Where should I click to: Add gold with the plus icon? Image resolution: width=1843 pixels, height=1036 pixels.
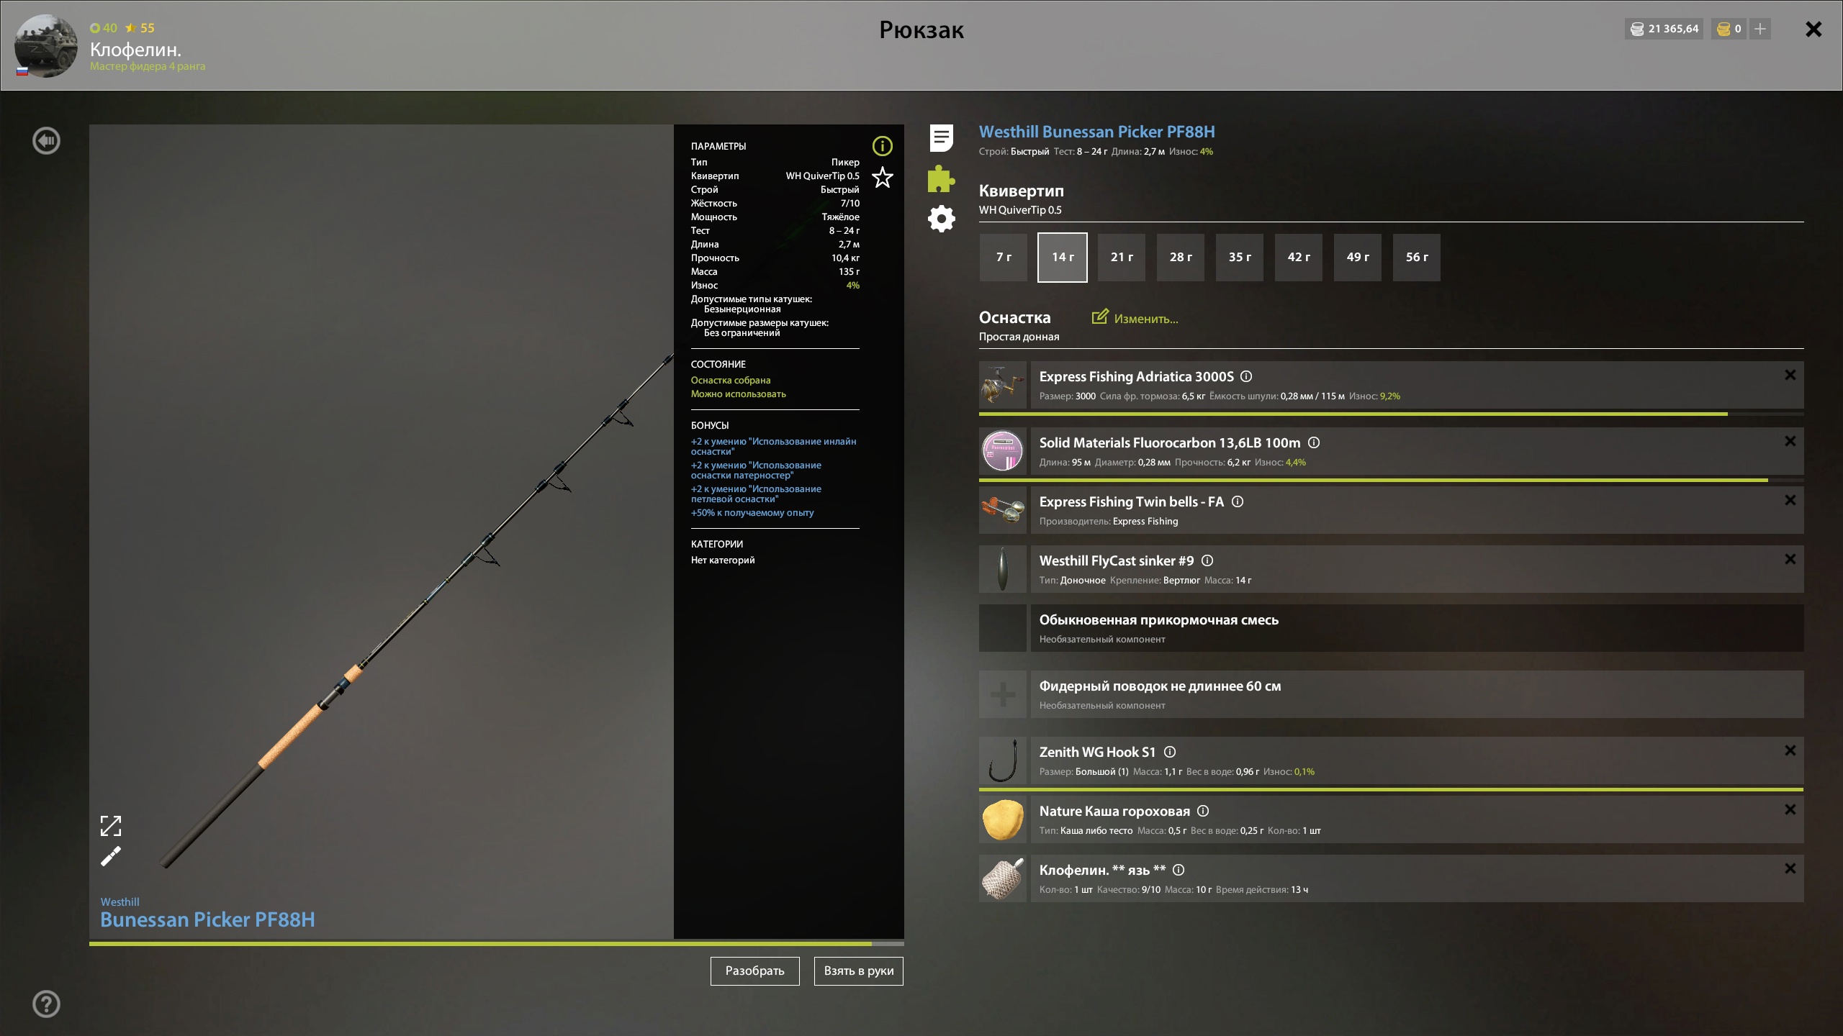(1759, 29)
